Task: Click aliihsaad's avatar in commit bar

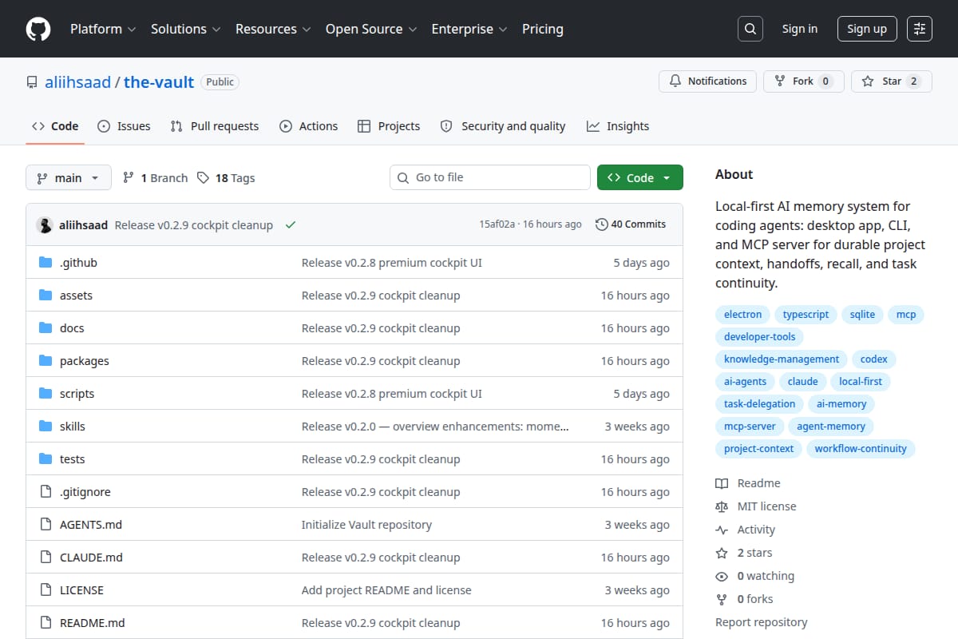Action: (45, 225)
